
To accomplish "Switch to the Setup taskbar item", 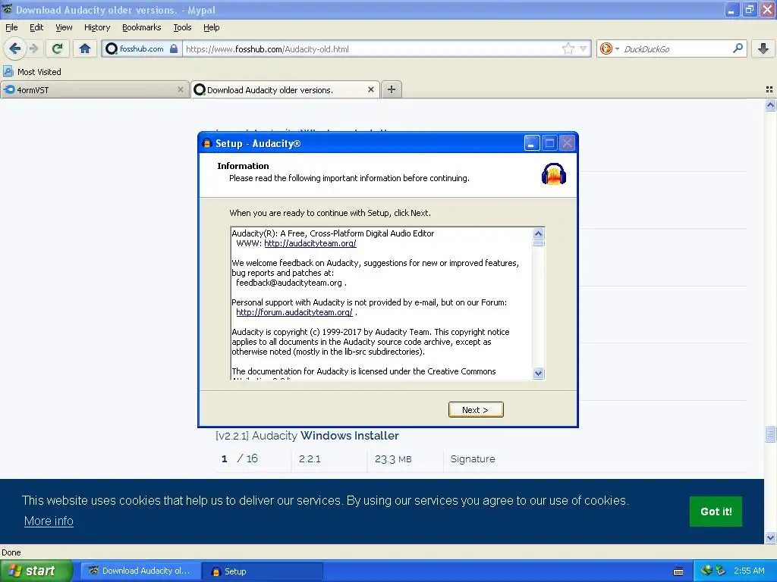I will (x=263, y=571).
